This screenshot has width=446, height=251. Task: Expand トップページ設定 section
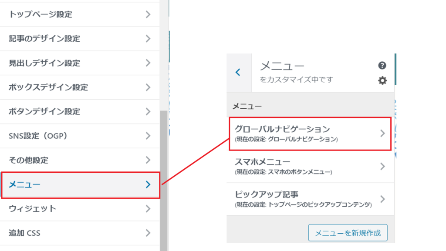pyautogui.click(x=80, y=14)
